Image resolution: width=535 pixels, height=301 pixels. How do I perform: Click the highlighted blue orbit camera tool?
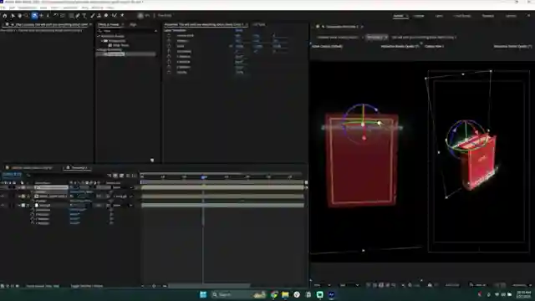click(34, 16)
